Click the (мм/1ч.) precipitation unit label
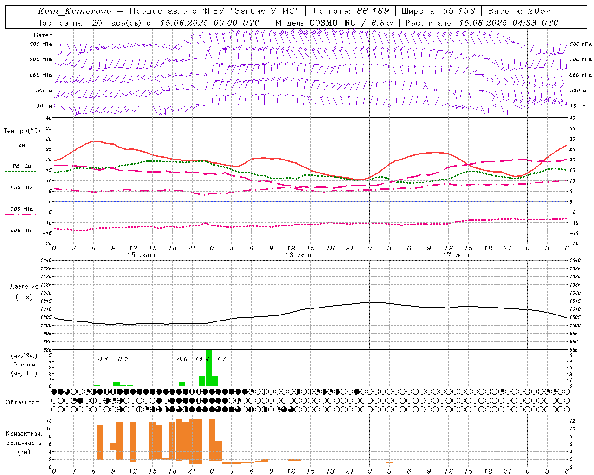594x475 pixels. 24,373
